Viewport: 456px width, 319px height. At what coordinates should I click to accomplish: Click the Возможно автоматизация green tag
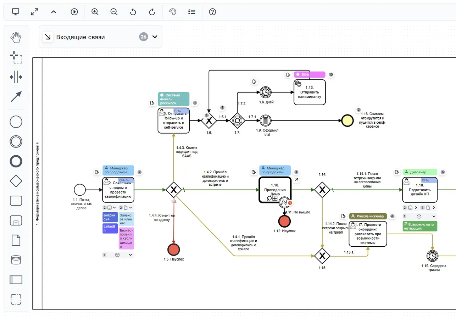point(420,226)
